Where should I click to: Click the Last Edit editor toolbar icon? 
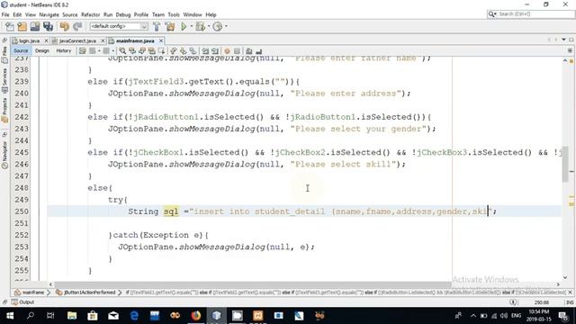click(x=82, y=51)
